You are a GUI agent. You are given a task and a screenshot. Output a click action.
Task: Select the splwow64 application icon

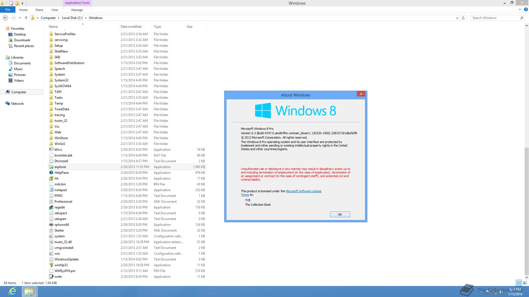pos(51,225)
